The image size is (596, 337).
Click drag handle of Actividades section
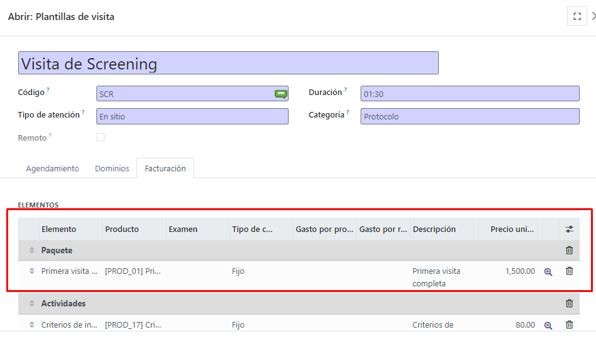coord(32,303)
